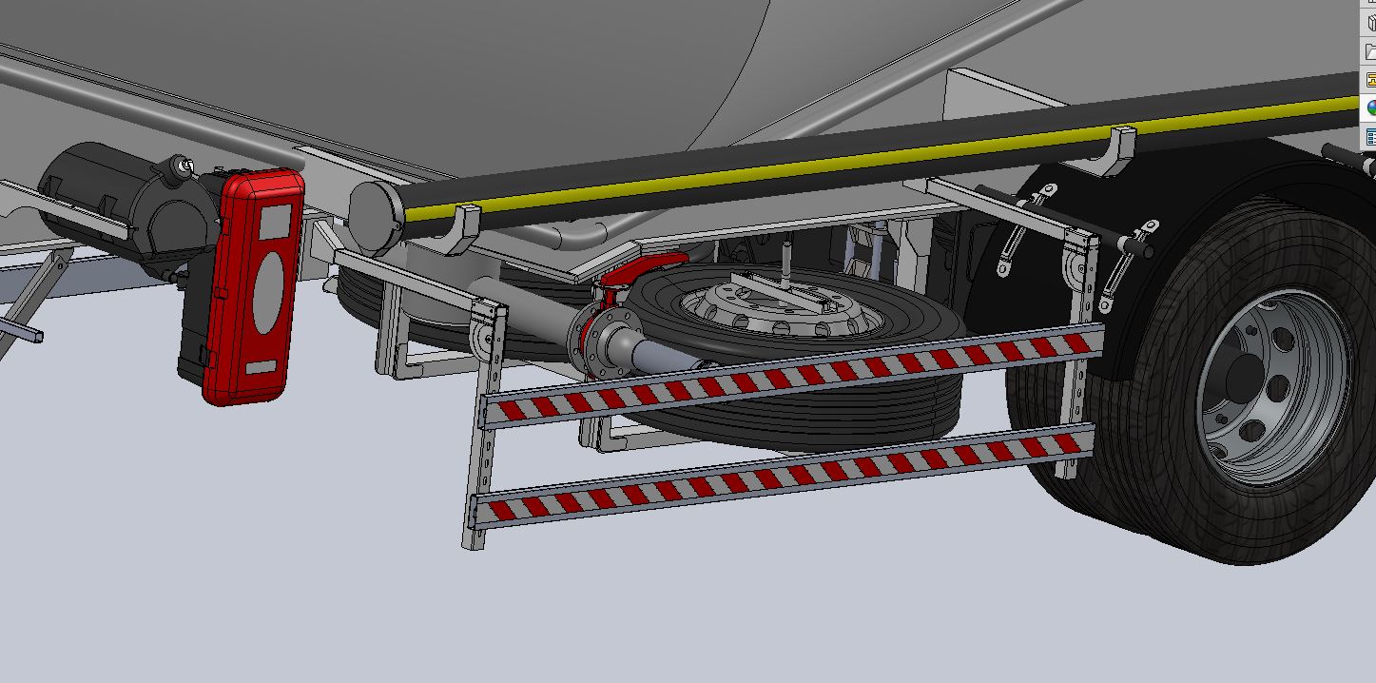Open the View Palette icon

pos(1371,80)
